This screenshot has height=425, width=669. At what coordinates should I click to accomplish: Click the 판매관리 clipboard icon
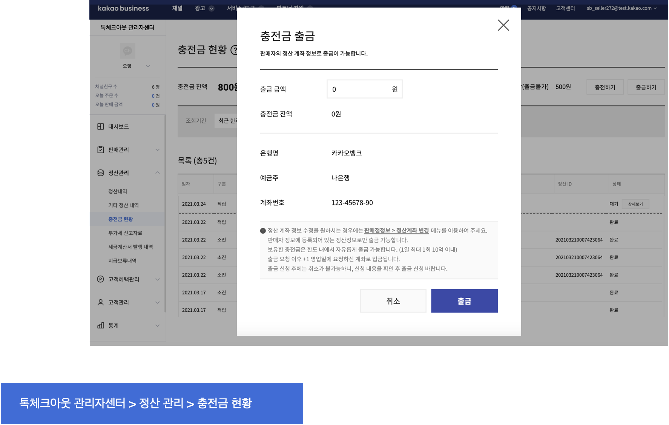[x=101, y=150]
